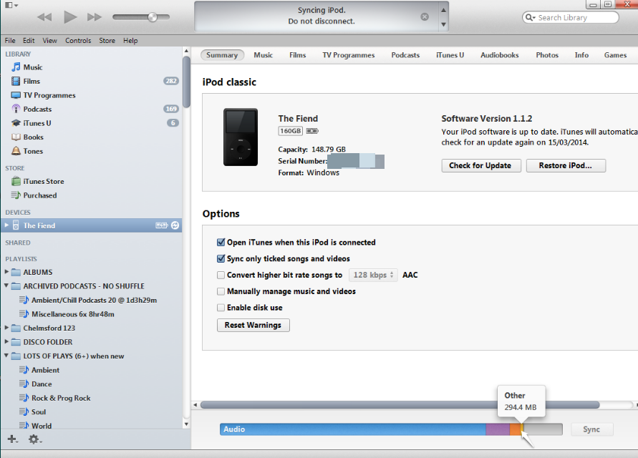This screenshot has height=458, width=638.
Task: Select the TV Programmes screen icon
Action: [16, 95]
